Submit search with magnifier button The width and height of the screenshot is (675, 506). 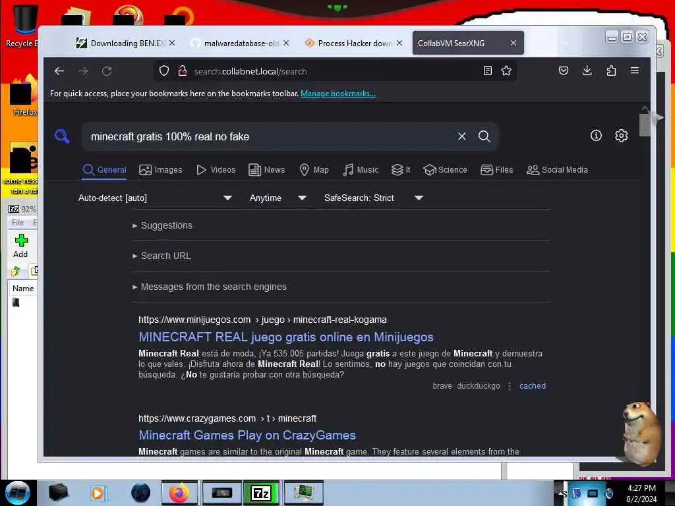click(484, 136)
